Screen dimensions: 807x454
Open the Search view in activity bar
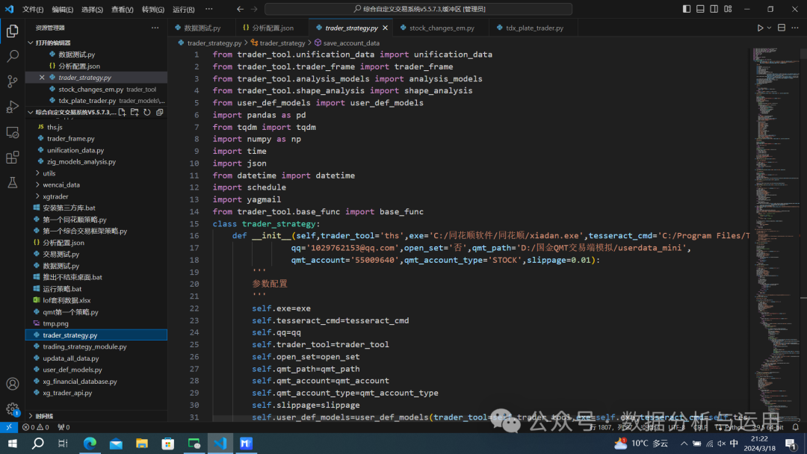(x=13, y=56)
